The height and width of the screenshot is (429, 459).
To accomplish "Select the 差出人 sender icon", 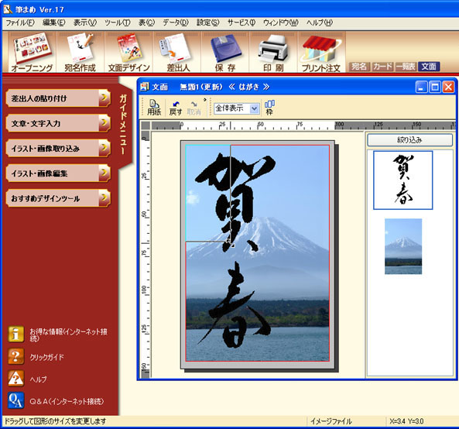I will pyautogui.click(x=177, y=52).
